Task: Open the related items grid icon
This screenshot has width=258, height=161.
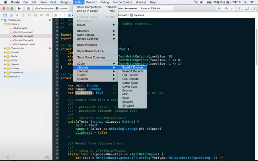Action: (x=55, y=15)
